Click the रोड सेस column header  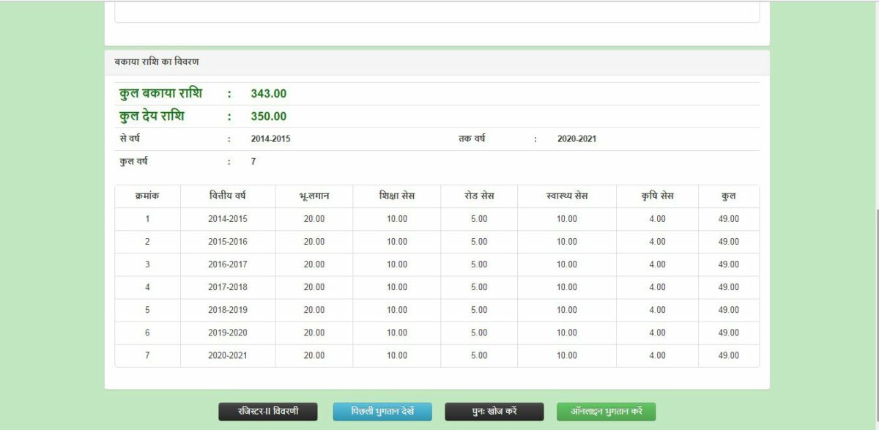coord(480,196)
